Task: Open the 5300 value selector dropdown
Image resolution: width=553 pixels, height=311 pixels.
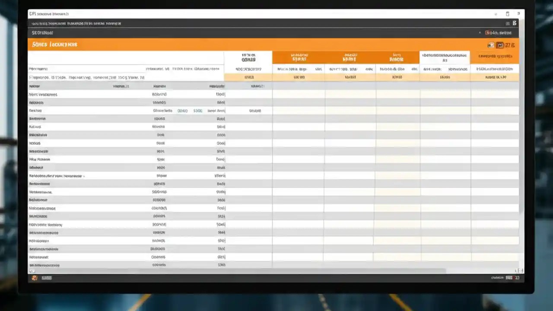Action: (197, 111)
